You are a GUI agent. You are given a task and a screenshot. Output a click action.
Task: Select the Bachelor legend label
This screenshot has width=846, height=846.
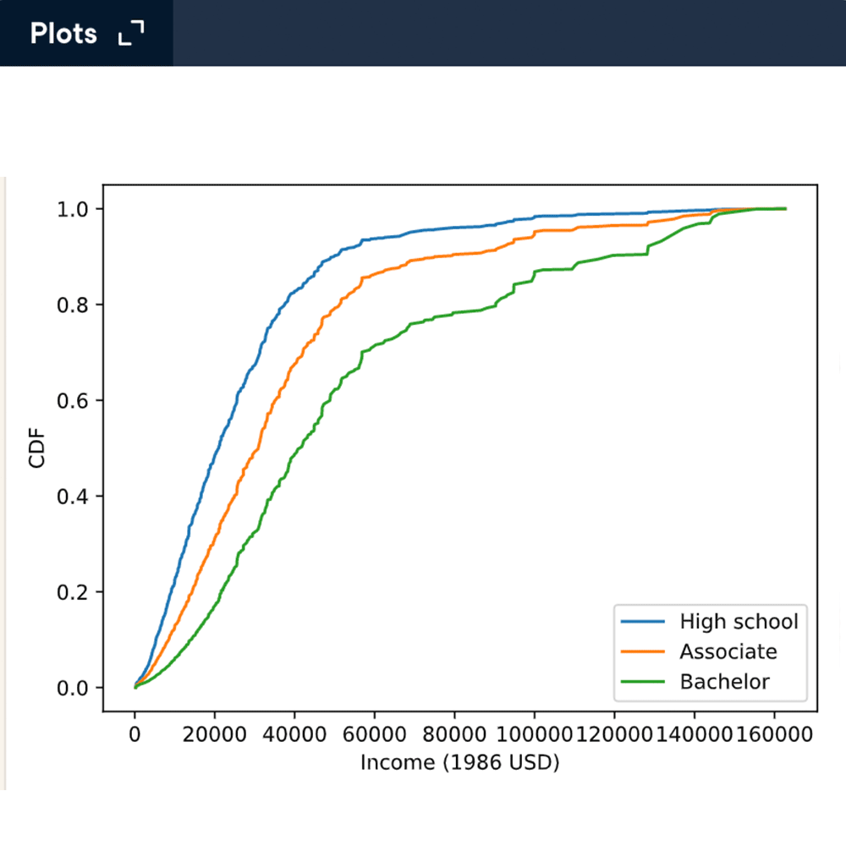725,682
